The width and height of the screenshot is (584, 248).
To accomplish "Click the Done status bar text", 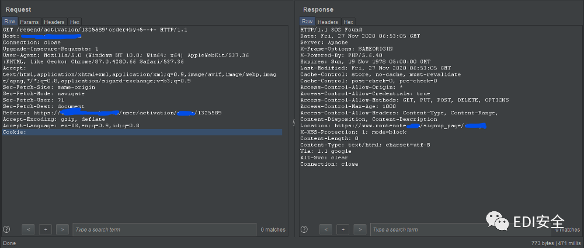I will (10, 243).
